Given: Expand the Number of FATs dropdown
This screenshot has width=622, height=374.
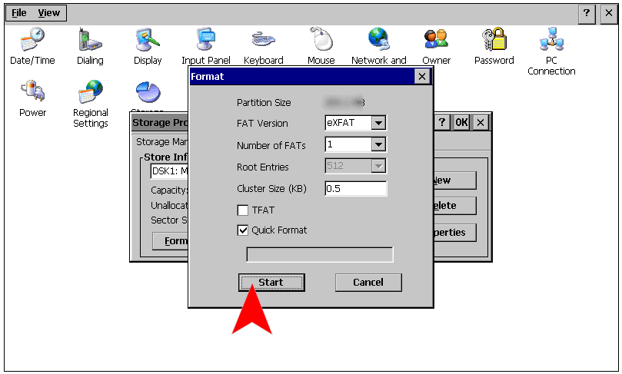Looking at the screenshot, I should pyautogui.click(x=378, y=144).
